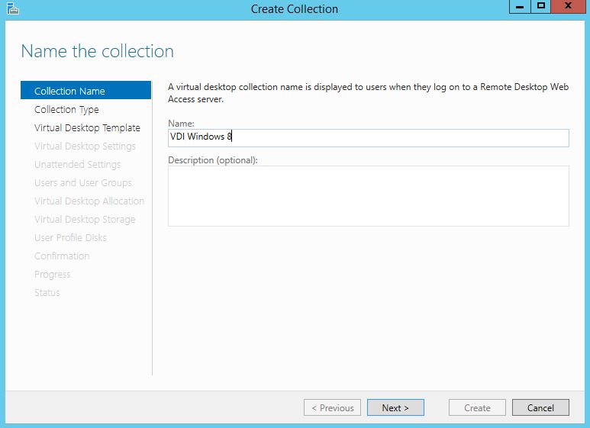
Task: Choose the Unattended Settings step
Action: (77, 164)
